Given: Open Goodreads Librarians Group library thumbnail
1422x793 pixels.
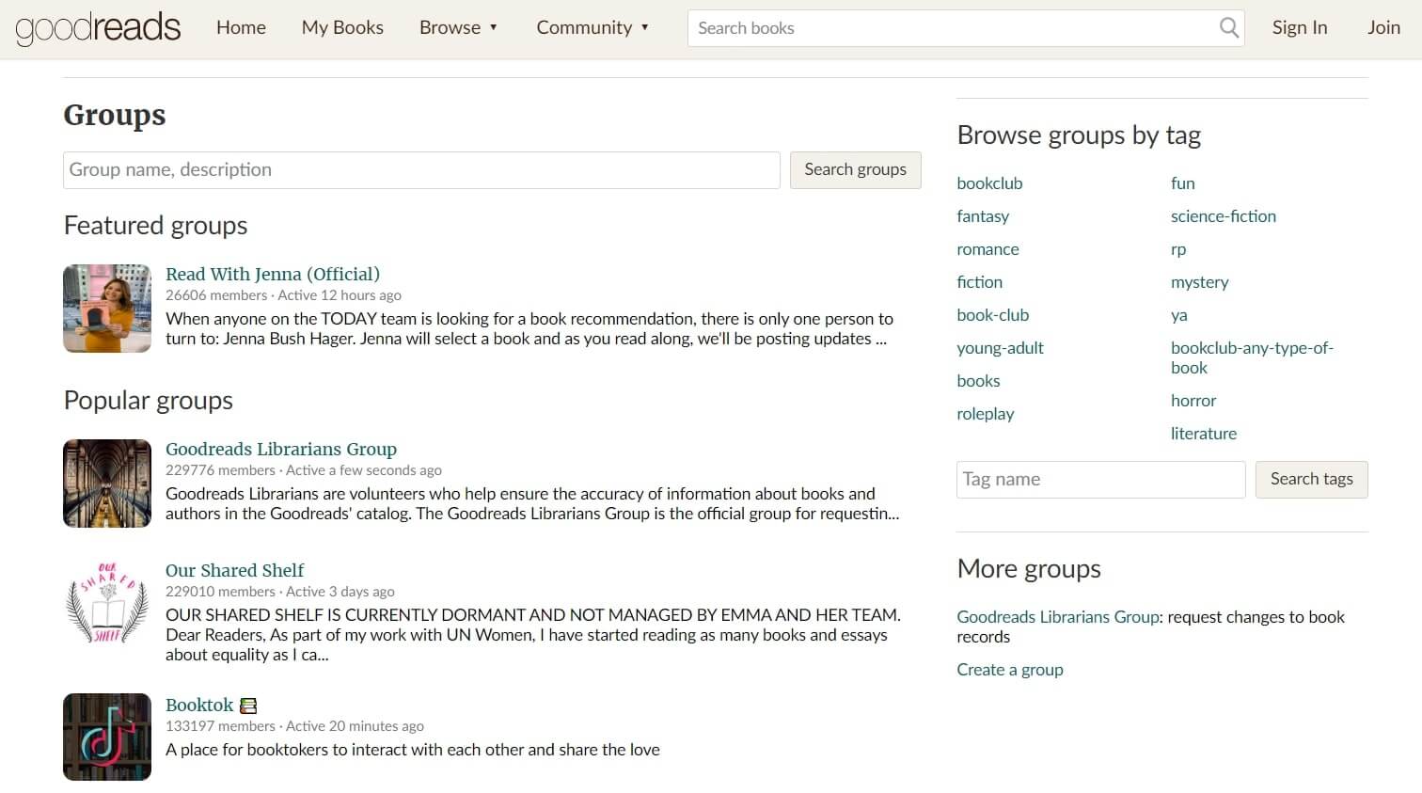Looking at the screenshot, I should pos(107,484).
